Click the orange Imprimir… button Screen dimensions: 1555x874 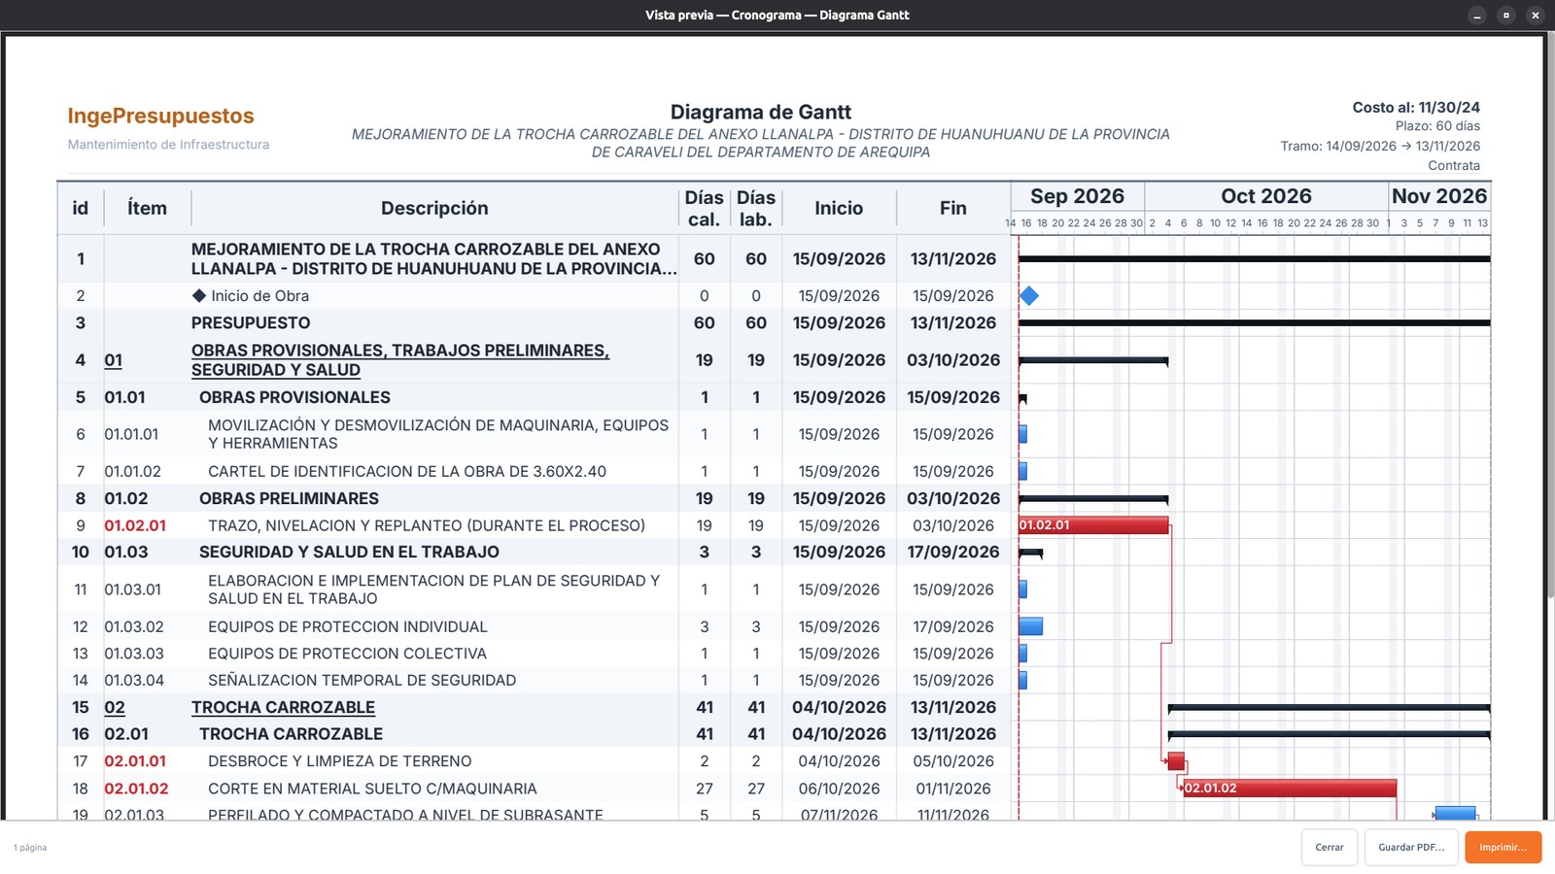(1503, 847)
